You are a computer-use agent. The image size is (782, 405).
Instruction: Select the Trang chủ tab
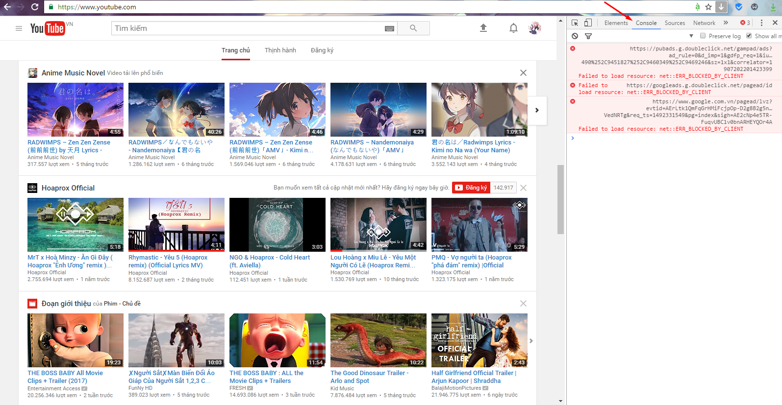point(236,50)
